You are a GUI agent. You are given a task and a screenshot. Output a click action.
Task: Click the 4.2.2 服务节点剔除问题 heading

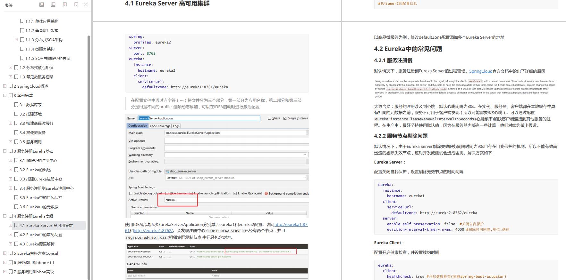coord(401,136)
